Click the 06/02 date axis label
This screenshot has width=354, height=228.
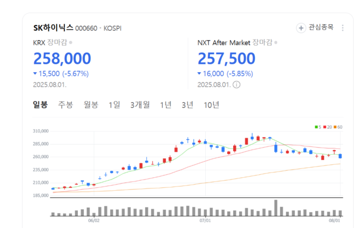pos(94,220)
